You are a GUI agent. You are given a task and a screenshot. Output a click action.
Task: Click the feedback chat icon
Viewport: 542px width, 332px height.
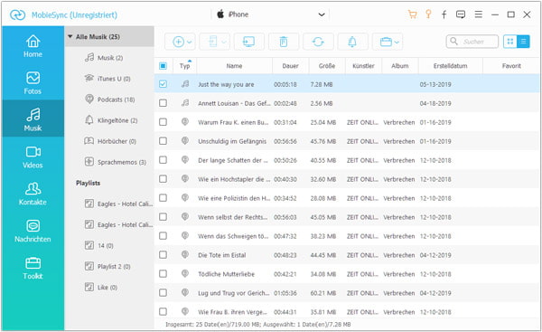point(461,14)
